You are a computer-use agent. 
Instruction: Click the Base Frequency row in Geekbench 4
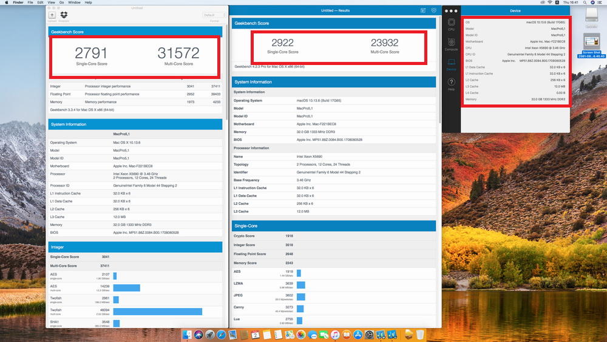334,180
